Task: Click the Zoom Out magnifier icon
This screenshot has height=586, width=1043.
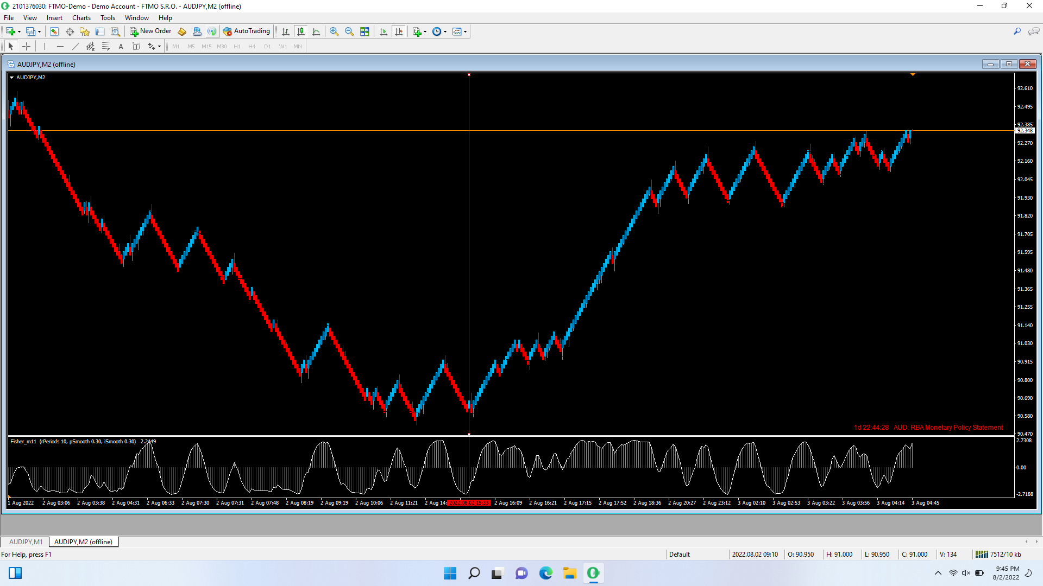Action: [349, 31]
